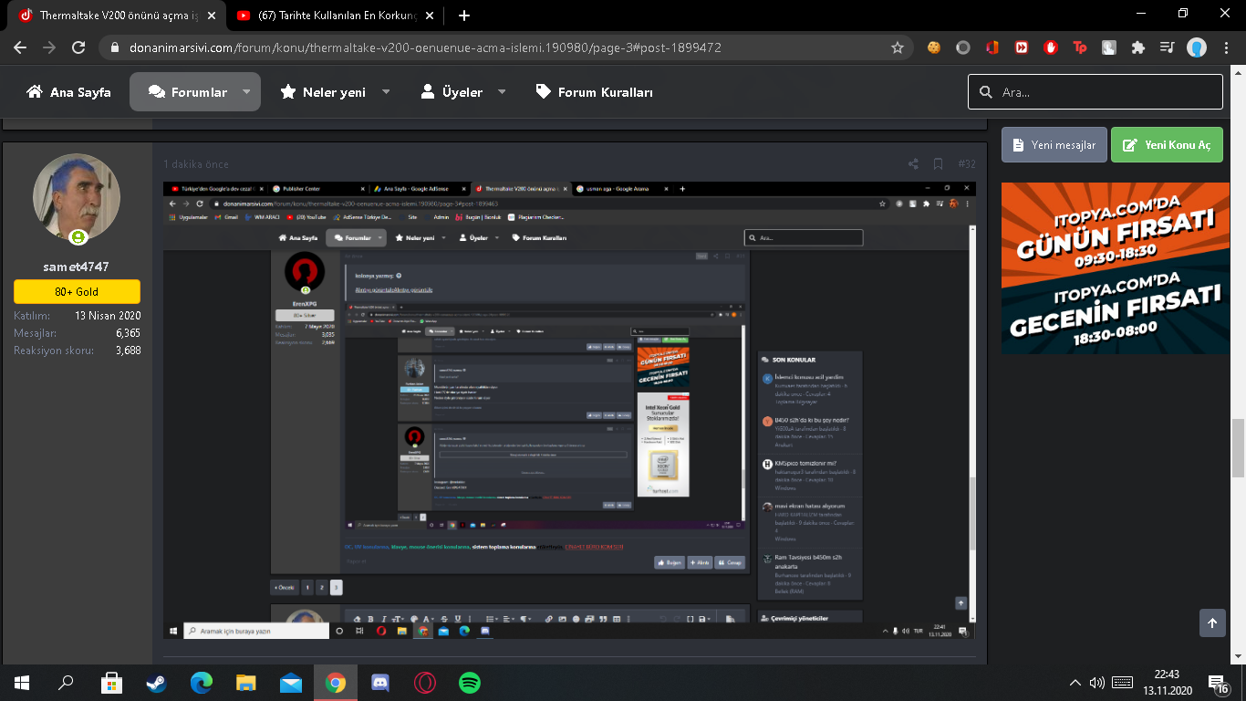
Task: Open Steam from the taskbar
Action: pyautogui.click(x=156, y=683)
